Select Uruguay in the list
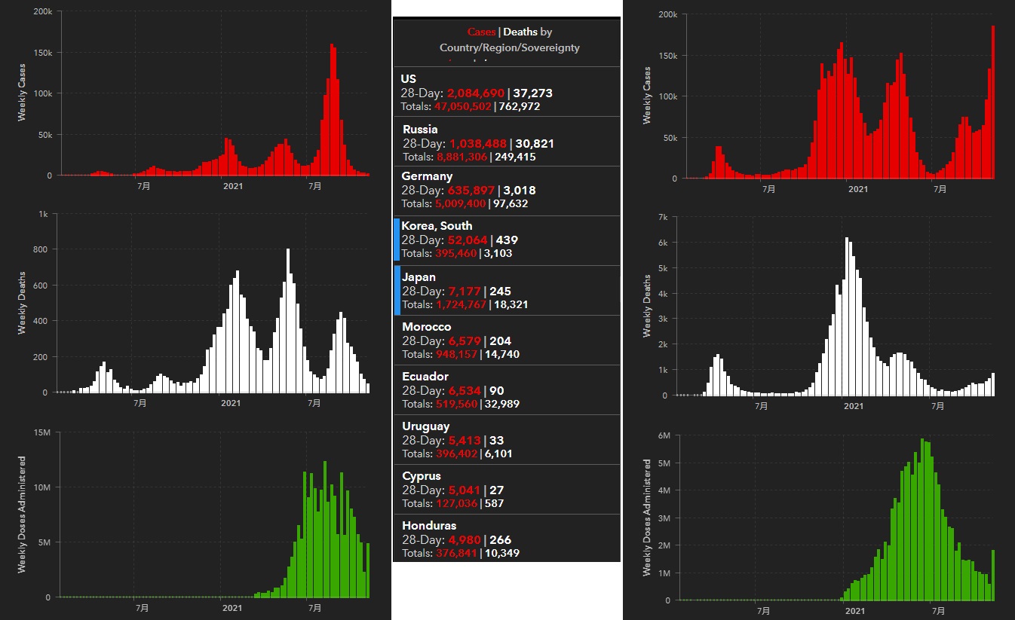1015x620 pixels. pos(506,440)
